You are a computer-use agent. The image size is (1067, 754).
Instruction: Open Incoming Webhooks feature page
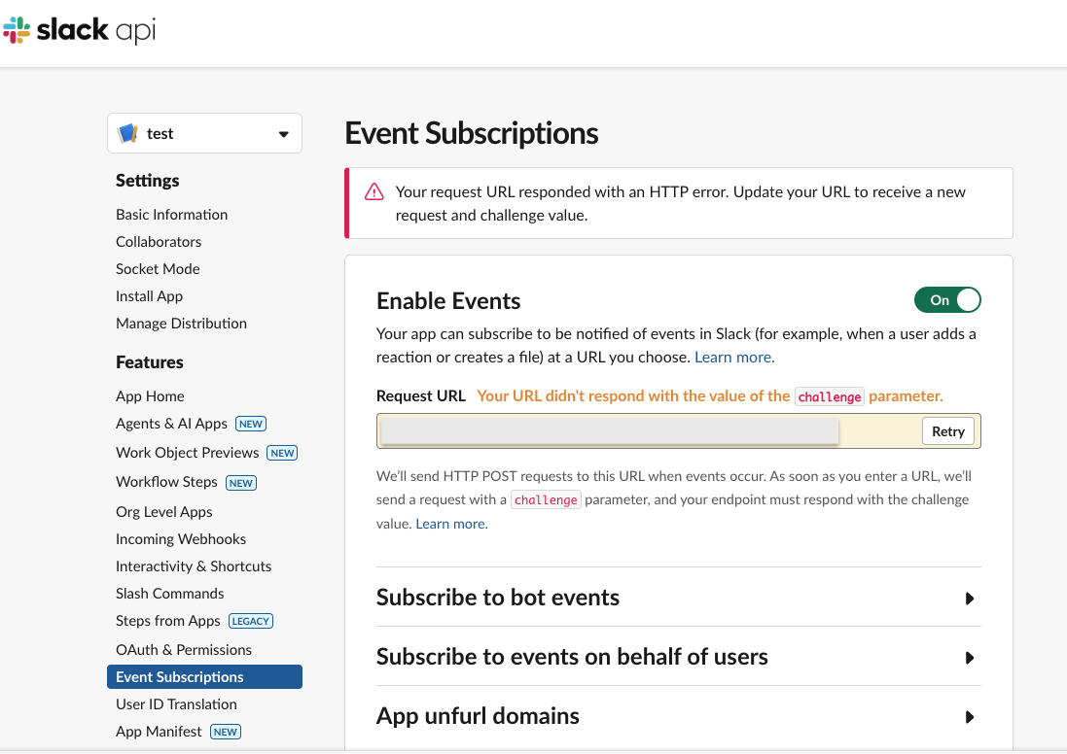pyautogui.click(x=181, y=539)
